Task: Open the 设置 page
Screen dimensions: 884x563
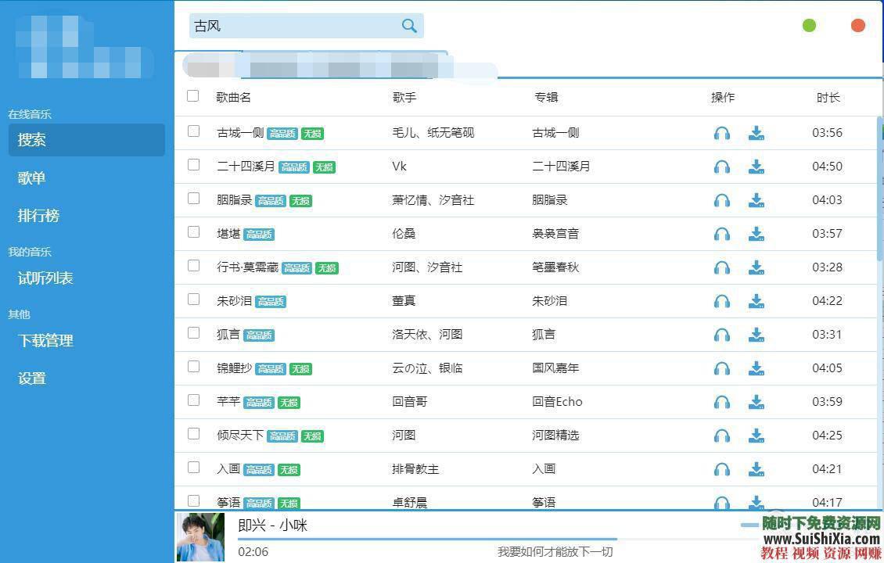Action: tap(31, 378)
